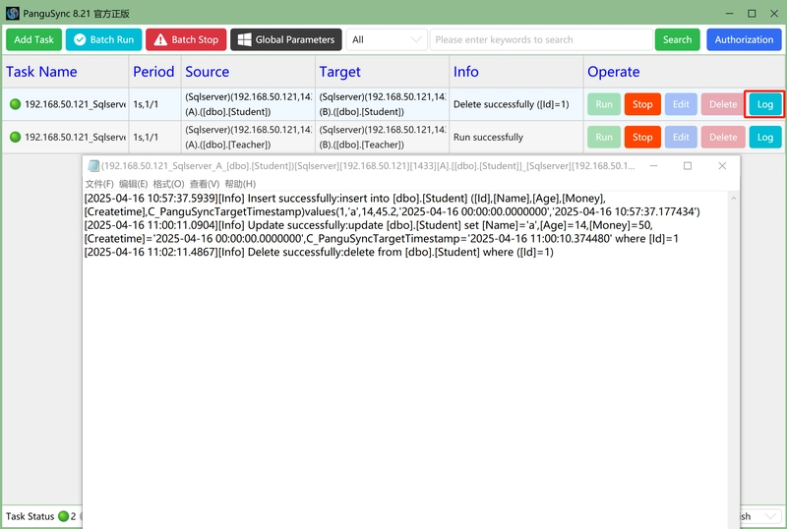This screenshot has width=787, height=529.
Task: Click the green status dot of Teacher task
Action: point(16,137)
